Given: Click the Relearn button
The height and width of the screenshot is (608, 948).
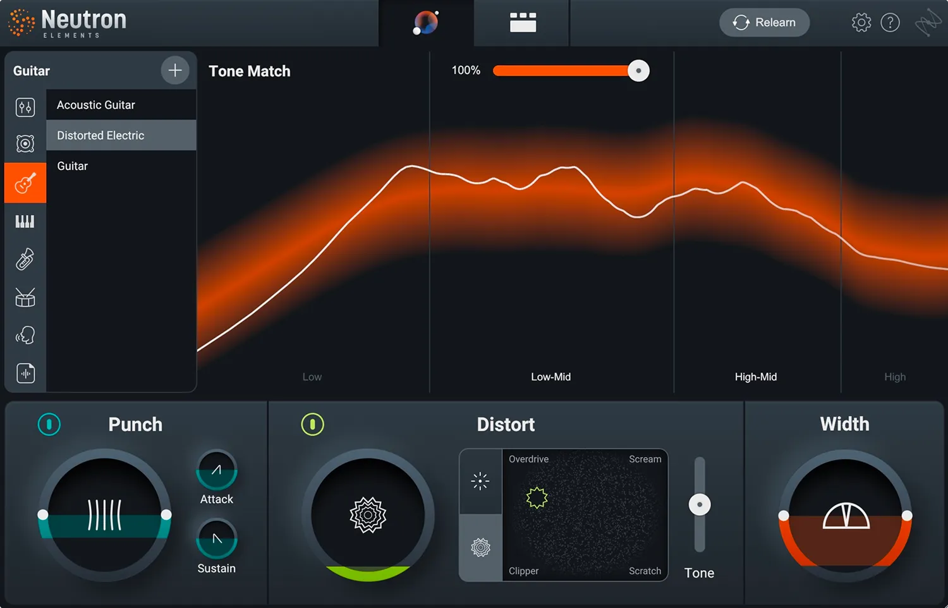Looking at the screenshot, I should pos(764,23).
